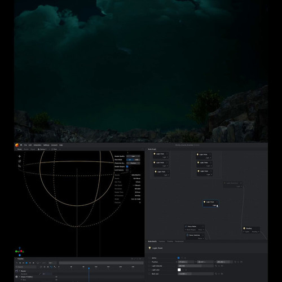Viewport: 282px width, 282px height.
Task: Step to the next frame
Action: (30, 263)
